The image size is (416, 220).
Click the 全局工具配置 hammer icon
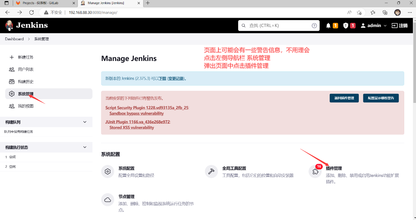click(x=211, y=171)
